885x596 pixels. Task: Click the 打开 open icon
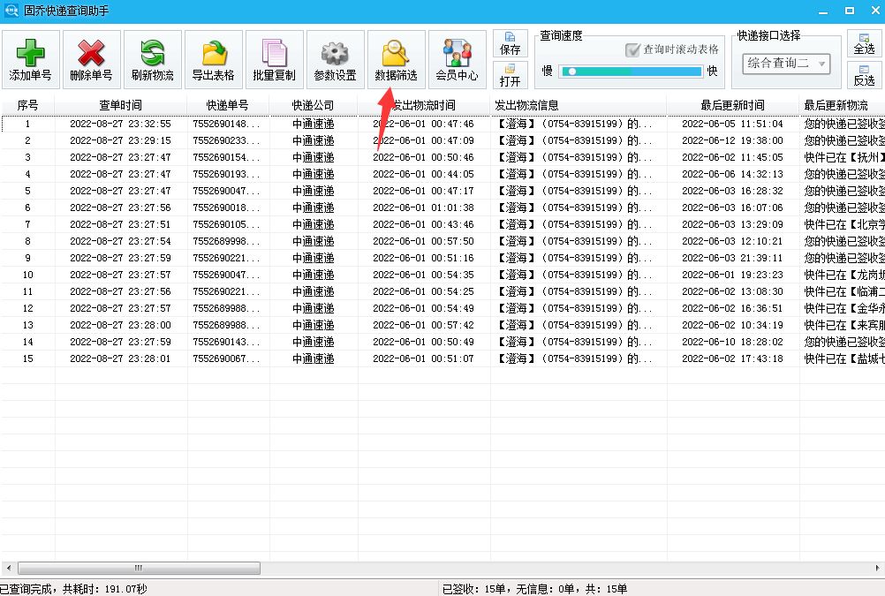[511, 78]
